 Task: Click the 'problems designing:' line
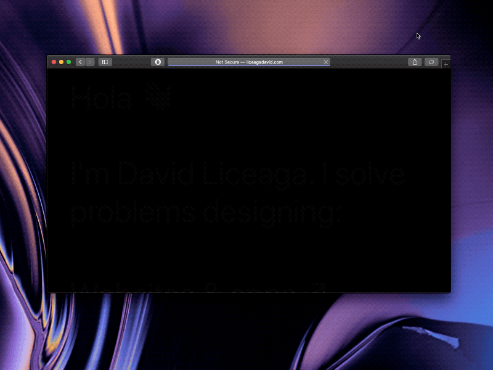click(x=206, y=212)
